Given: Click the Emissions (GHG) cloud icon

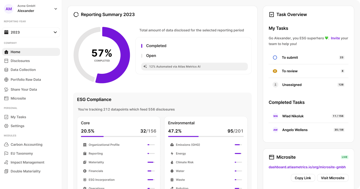Looking at the screenshot, I should 172,145.
